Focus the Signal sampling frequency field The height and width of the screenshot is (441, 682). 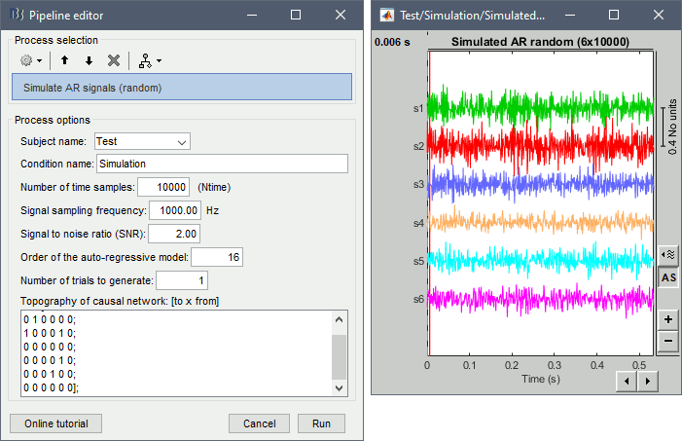click(175, 210)
